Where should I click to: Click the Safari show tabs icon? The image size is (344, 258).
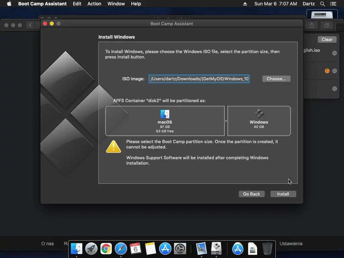[x=327, y=25]
